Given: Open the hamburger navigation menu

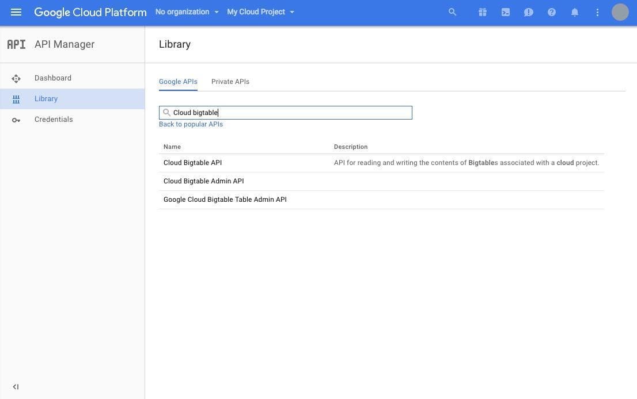Looking at the screenshot, I should click(16, 12).
